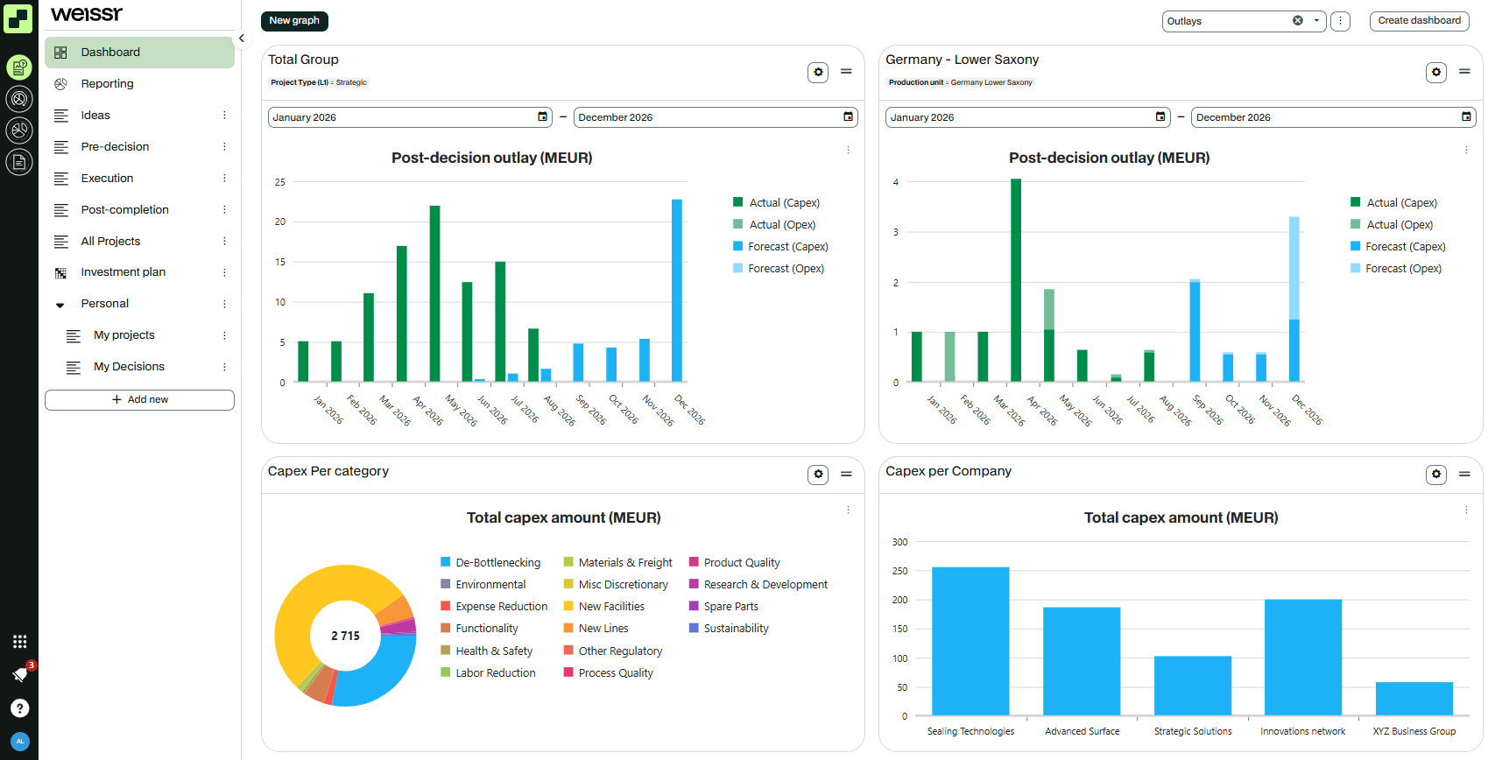Click the Create dashboard button
Viewport: 1488px width, 760px height.
pyautogui.click(x=1419, y=21)
